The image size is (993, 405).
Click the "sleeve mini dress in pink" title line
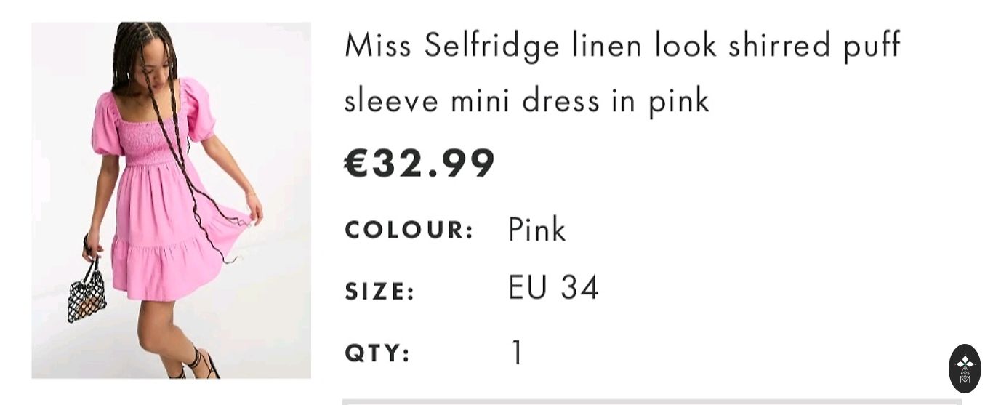pyautogui.click(x=526, y=100)
